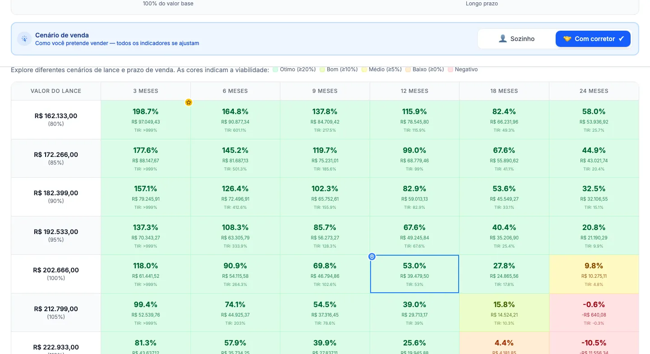650x354 pixels.
Task: Click the VALOR DO LANCE header
Action: [56, 91]
